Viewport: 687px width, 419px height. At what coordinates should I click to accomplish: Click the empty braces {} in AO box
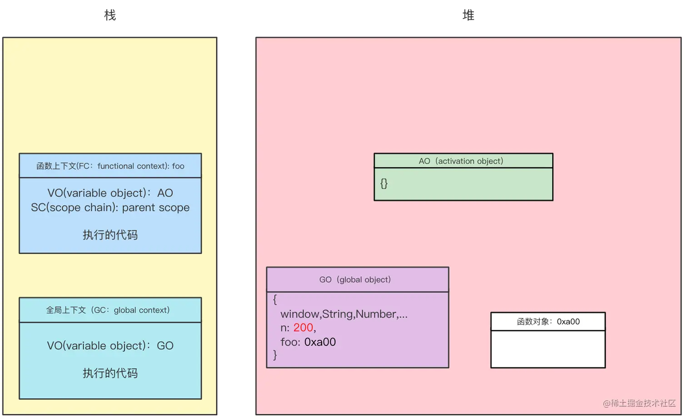click(384, 183)
